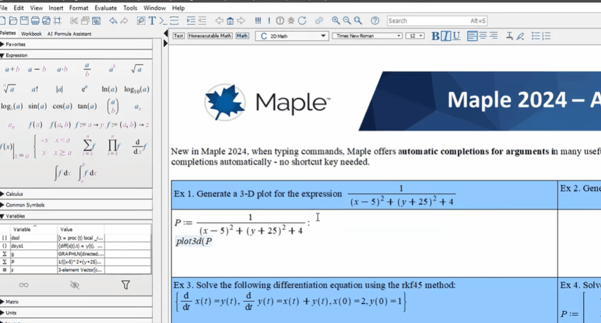Filter the Variables list with the funnel icon
The height and width of the screenshot is (323, 601).
point(126,285)
